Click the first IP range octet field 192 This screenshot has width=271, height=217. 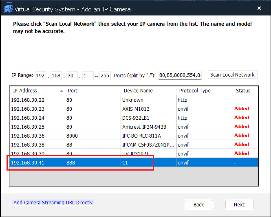[40, 76]
